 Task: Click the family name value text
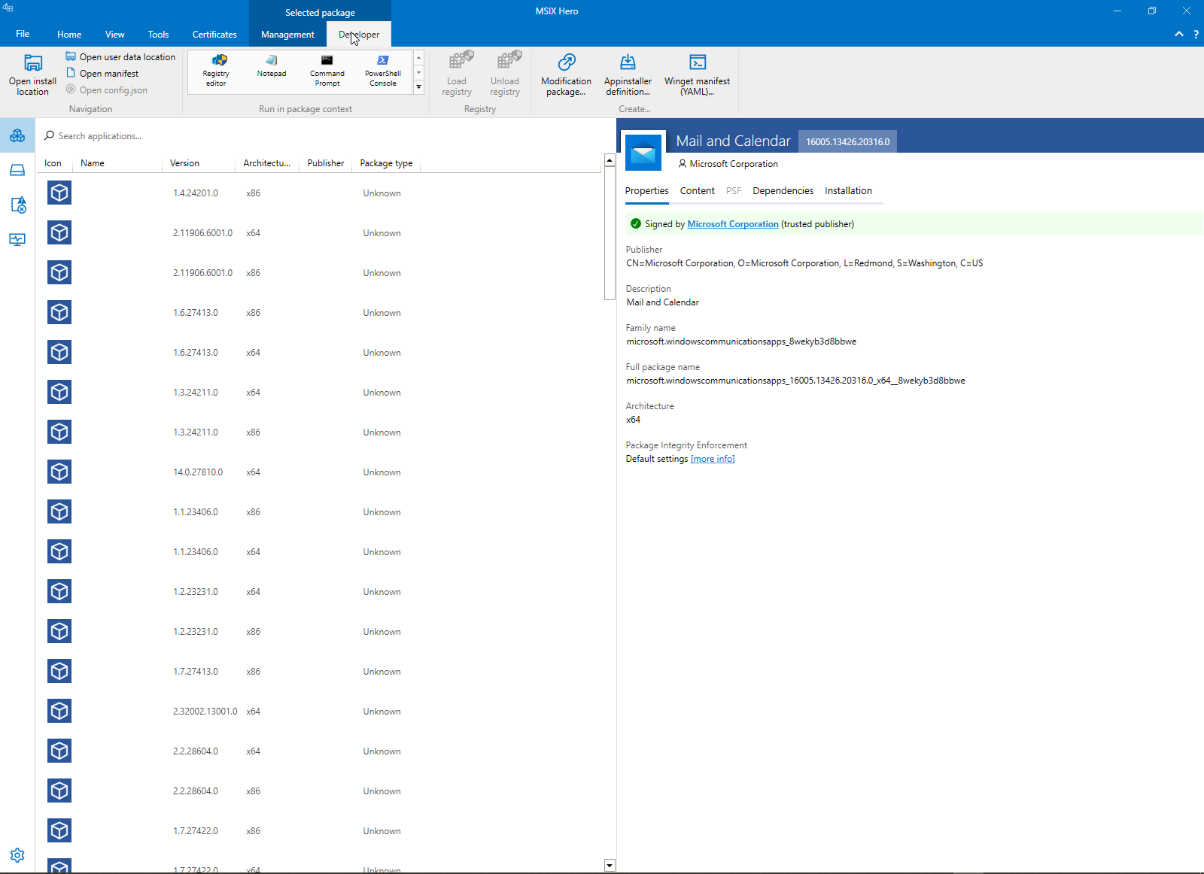[741, 341]
